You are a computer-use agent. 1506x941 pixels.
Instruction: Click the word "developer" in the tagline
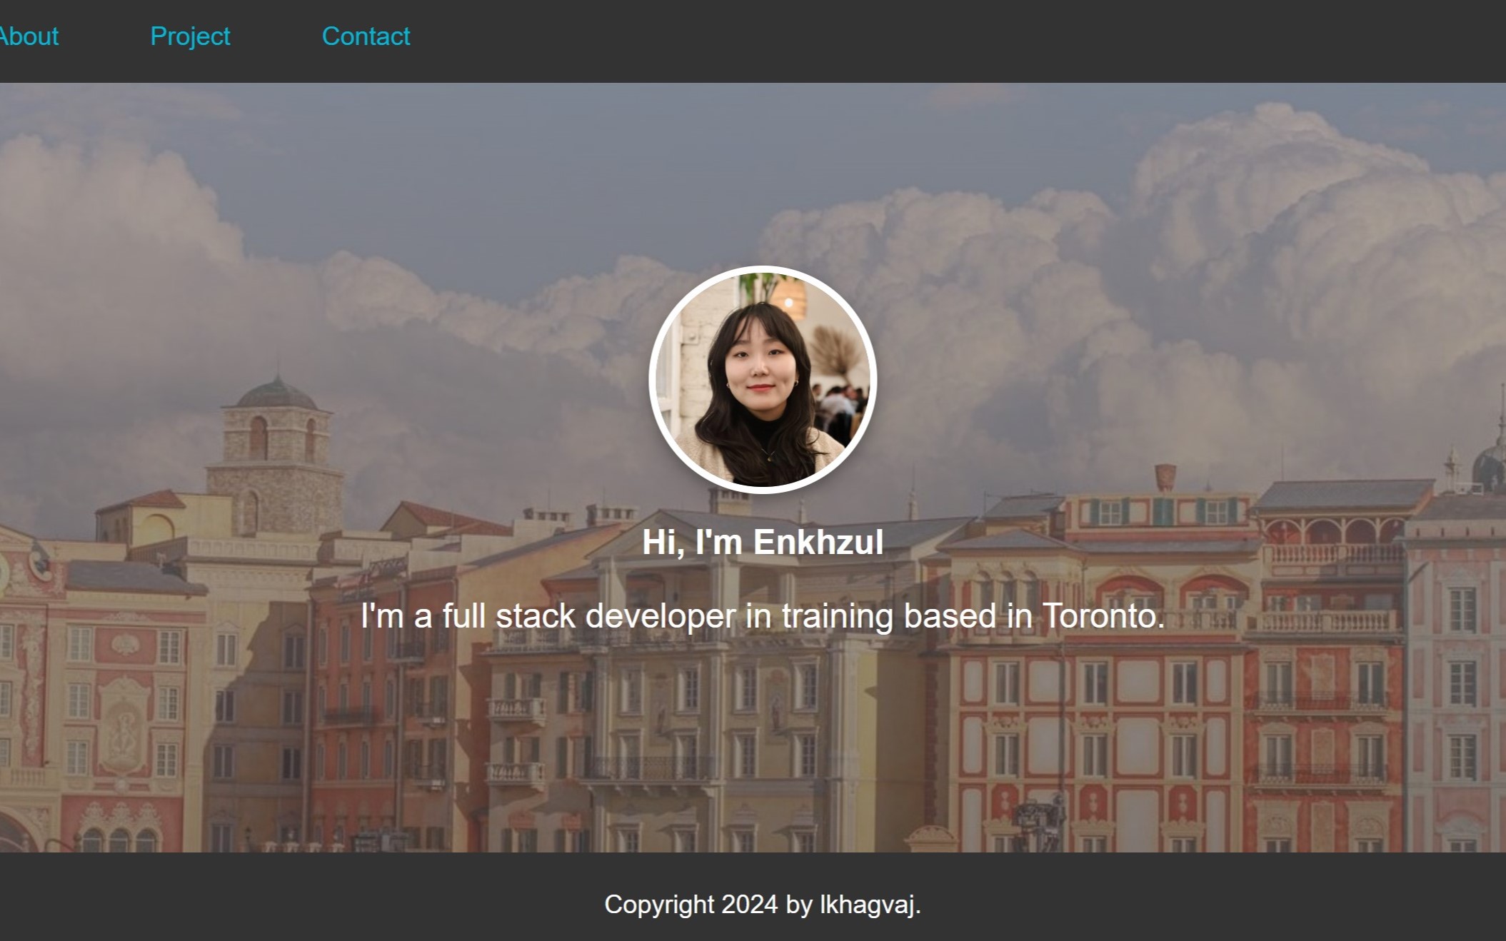pyautogui.click(x=661, y=615)
